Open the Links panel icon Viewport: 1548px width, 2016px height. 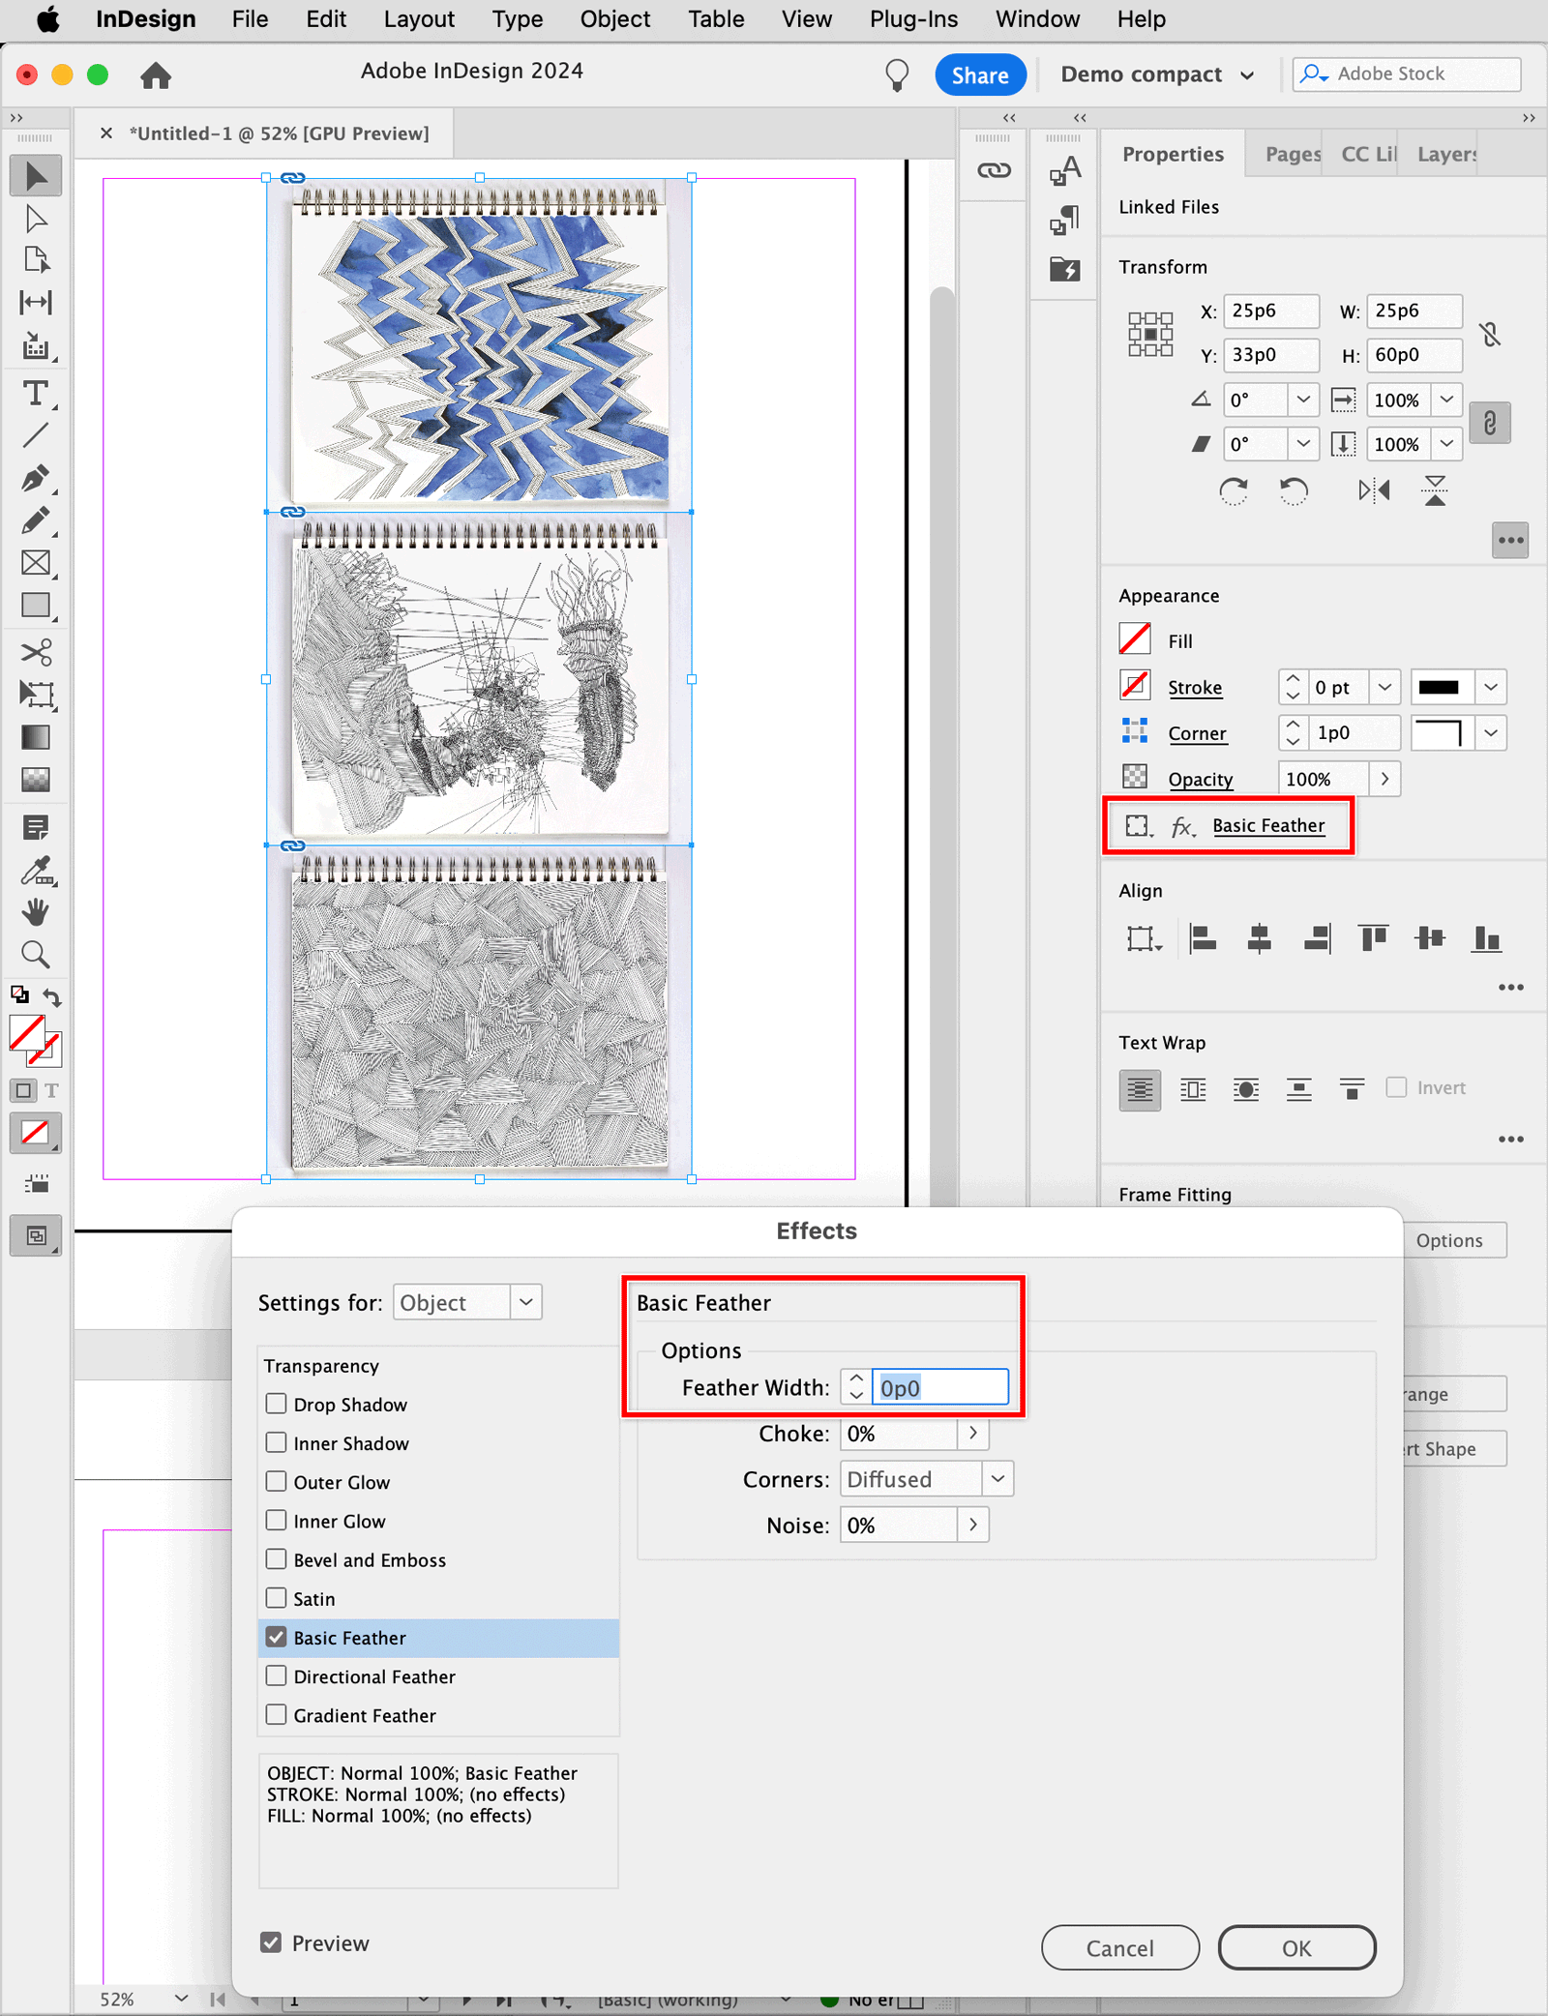pyautogui.click(x=994, y=170)
